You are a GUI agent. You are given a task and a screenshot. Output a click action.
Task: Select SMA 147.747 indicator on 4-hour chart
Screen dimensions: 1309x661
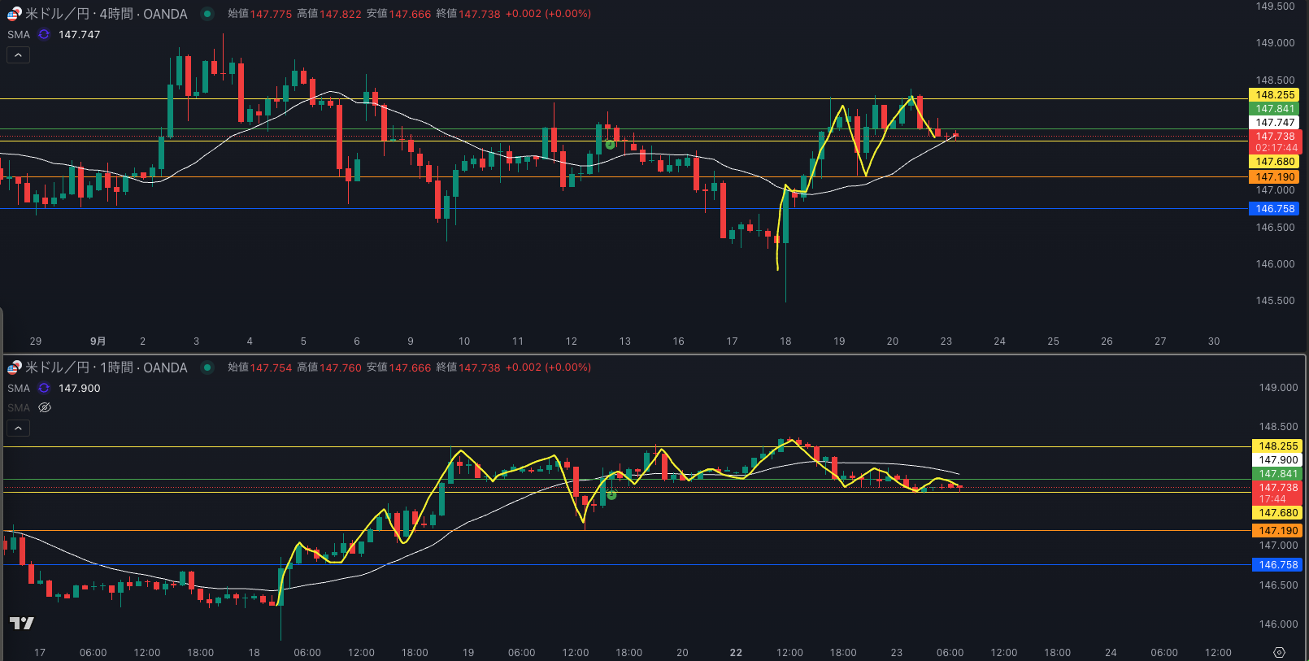(19, 34)
